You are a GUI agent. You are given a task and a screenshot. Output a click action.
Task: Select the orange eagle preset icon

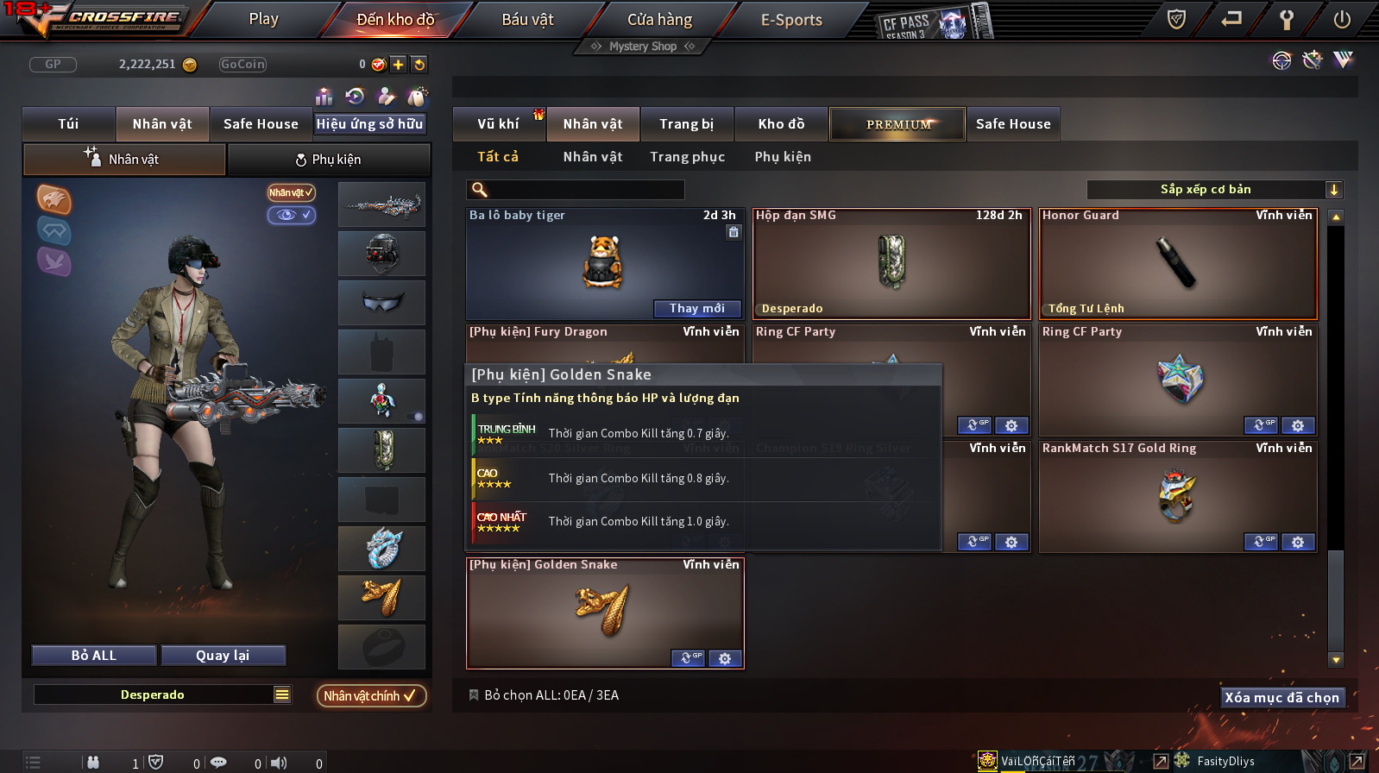[x=54, y=199]
